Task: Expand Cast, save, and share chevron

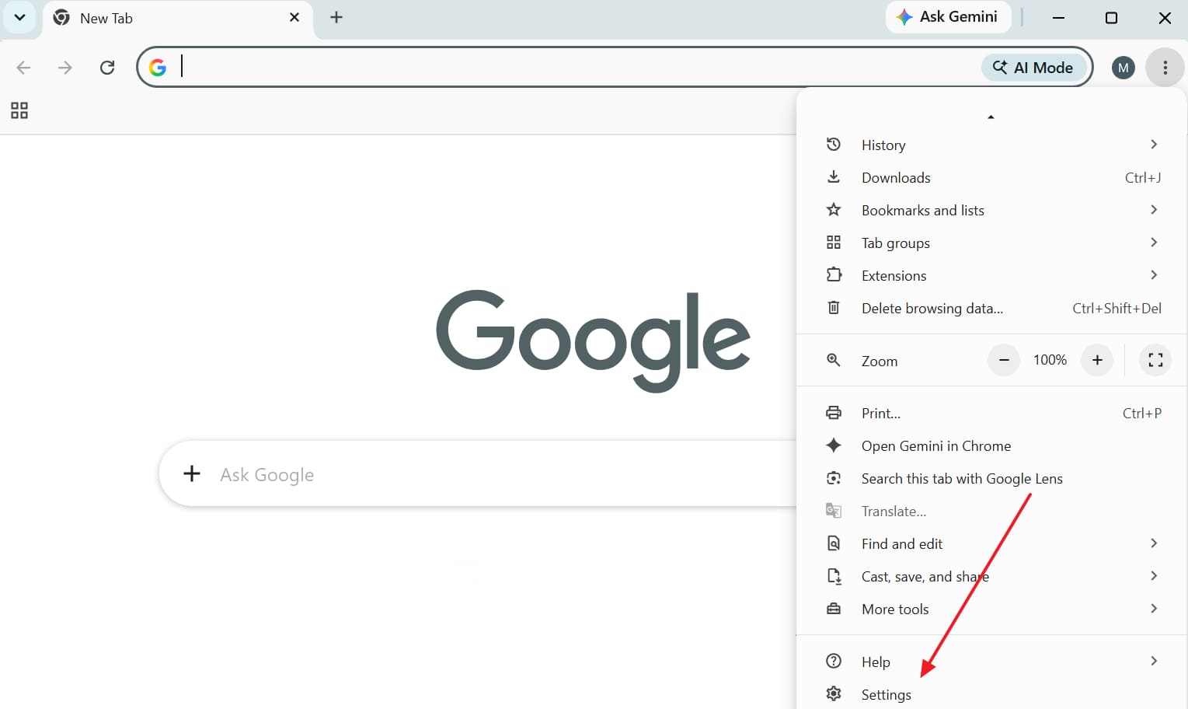Action: tap(1154, 576)
